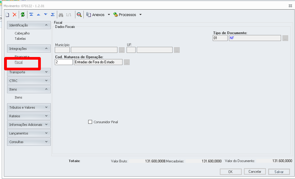The height and width of the screenshot is (179, 295).
Task: Go to the previous record arrow
Action: coord(38,15)
